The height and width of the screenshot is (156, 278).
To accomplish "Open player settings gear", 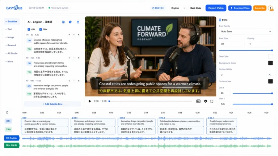I will click(x=206, y=101).
